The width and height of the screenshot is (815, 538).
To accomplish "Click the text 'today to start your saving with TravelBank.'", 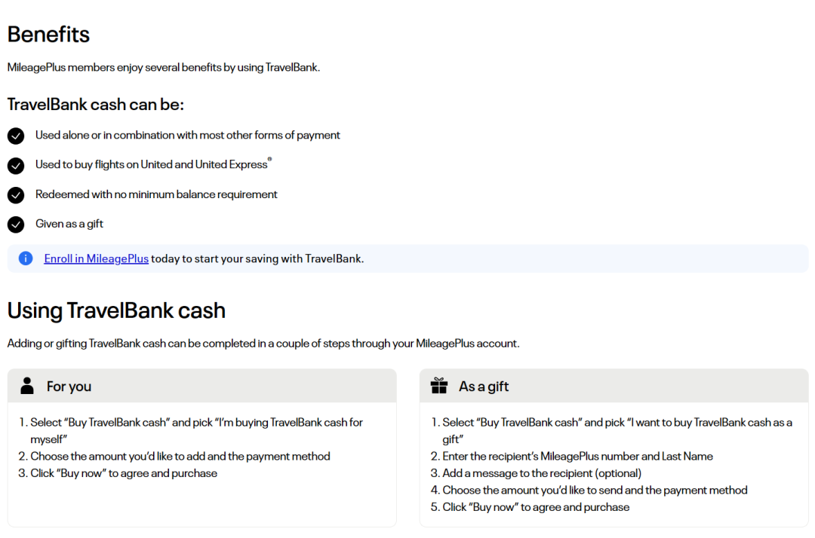I will click(257, 258).
